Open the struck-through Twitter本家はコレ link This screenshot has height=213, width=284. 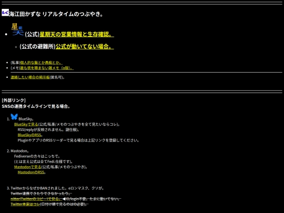(x=25, y=204)
